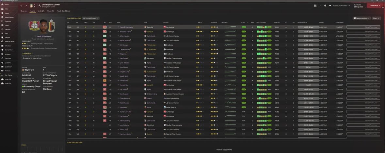The image size is (385, 153).
Task: Open the Transfers sidebar icon
Action: (3, 58)
